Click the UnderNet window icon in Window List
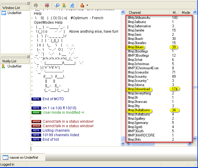This screenshot has height=168, width=198. [4, 13]
